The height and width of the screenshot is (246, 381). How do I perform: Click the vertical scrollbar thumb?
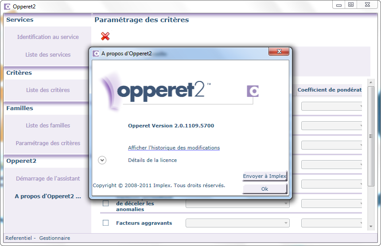pyautogui.click(x=371, y=136)
